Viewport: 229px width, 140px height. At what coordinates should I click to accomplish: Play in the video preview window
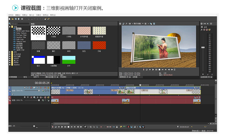[153, 70]
